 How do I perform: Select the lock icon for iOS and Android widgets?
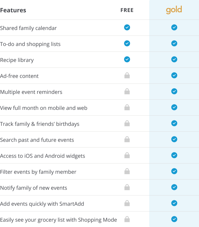127,155
